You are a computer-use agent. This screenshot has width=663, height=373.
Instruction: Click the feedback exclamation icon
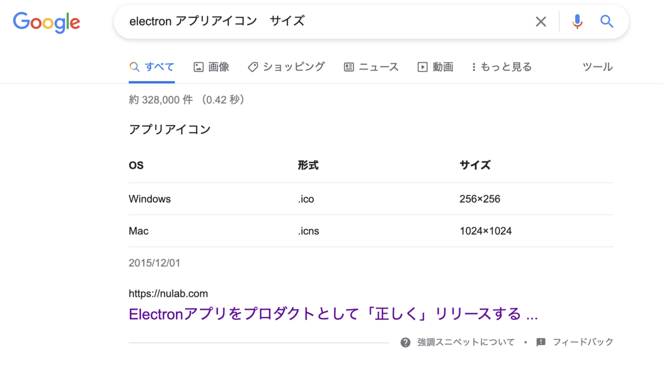(x=541, y=342)
